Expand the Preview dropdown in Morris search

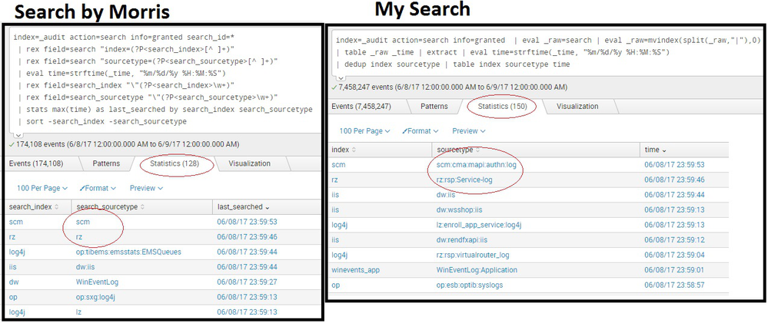pos(146,187)
